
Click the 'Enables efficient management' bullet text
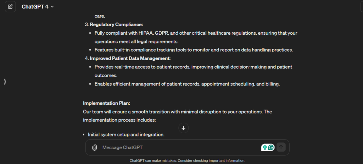point(187,84)
